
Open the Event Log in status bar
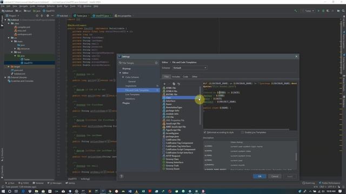pyautogui.click(x=309, y=183)
